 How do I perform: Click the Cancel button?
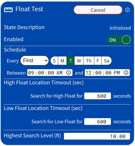point(98,10)
